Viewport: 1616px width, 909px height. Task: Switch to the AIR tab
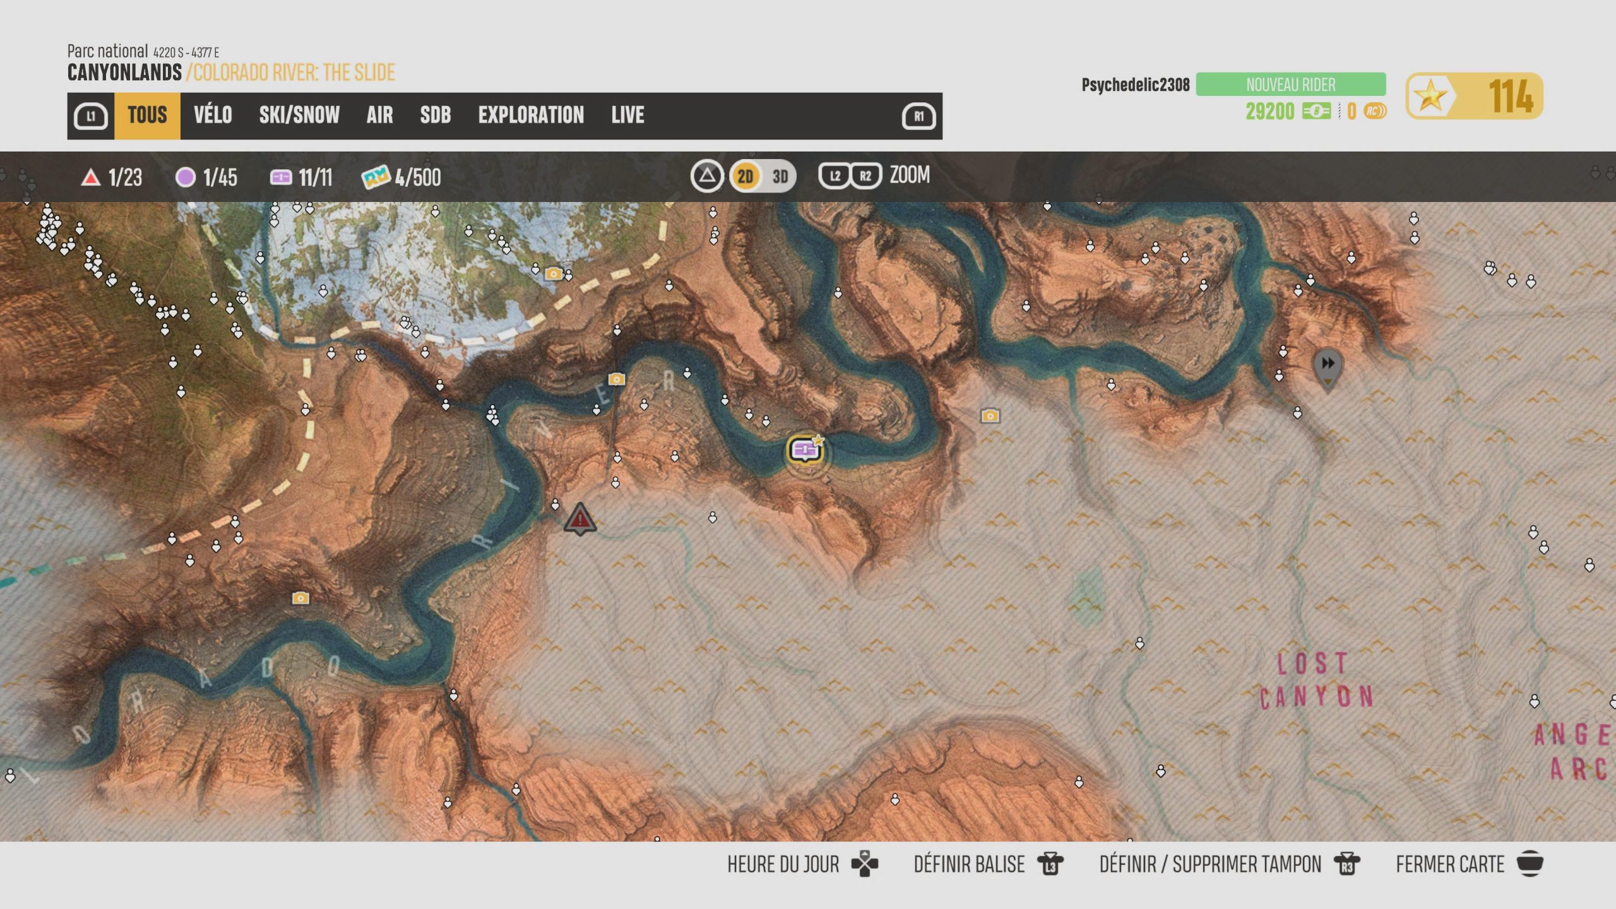point(379,116)
